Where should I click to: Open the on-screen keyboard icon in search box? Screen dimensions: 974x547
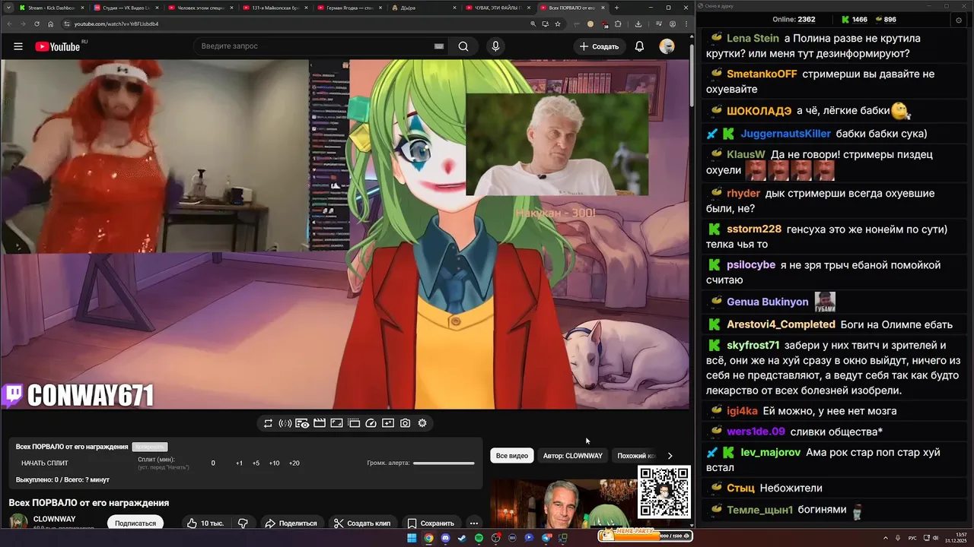point(439,46)
